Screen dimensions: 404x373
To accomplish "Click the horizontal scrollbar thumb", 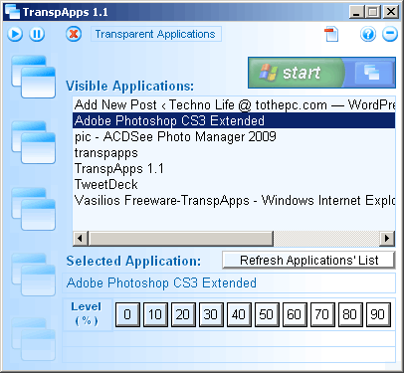I will [181, 239].
